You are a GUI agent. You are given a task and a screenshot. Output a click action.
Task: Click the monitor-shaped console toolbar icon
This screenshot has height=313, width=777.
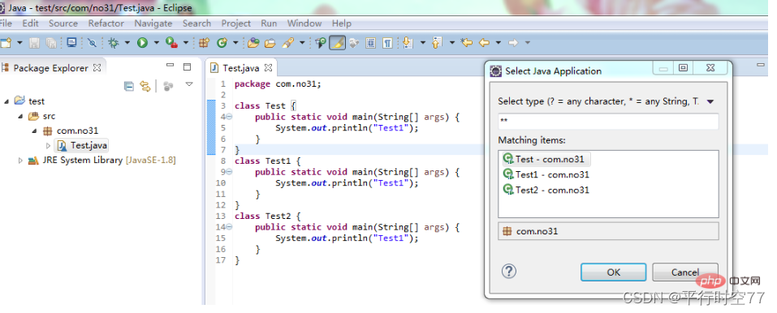[71, 43]
